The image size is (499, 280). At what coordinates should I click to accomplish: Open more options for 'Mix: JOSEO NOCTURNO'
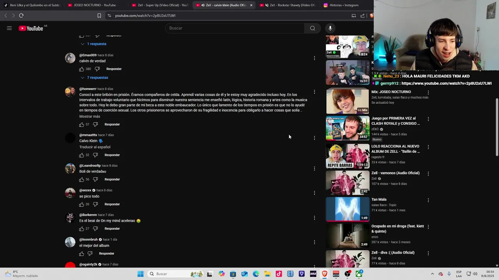coord(428,93)
